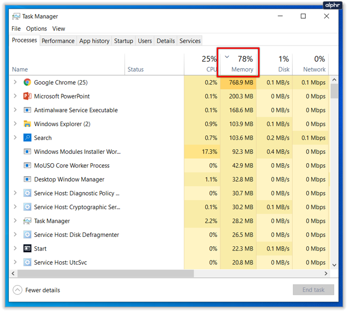
Task: Click Fewer details link
Action: point(43,290)
